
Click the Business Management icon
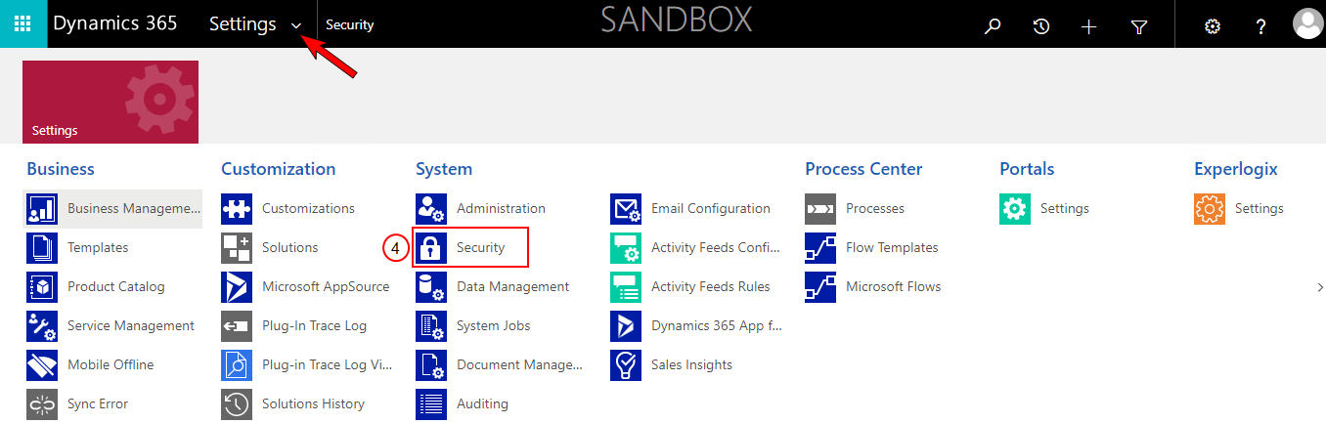[42, 209]
